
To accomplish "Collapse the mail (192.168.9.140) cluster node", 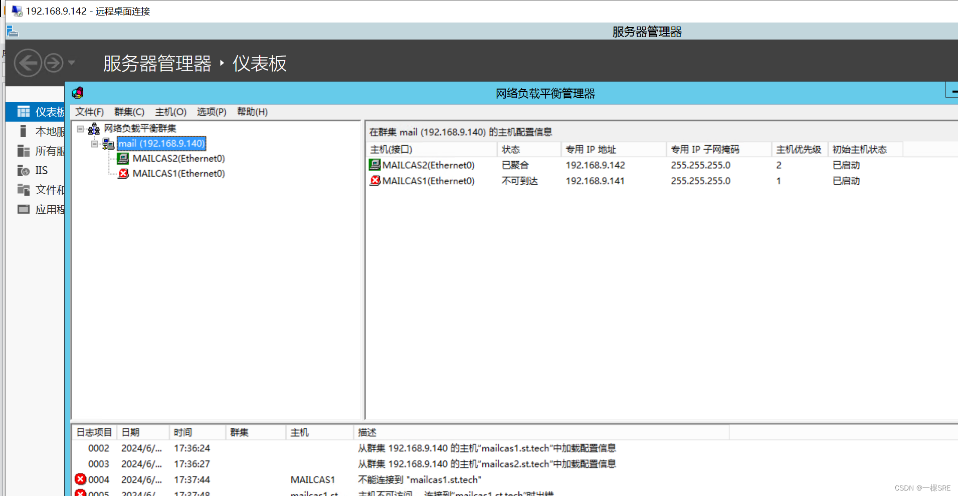I will coord(94,144).
